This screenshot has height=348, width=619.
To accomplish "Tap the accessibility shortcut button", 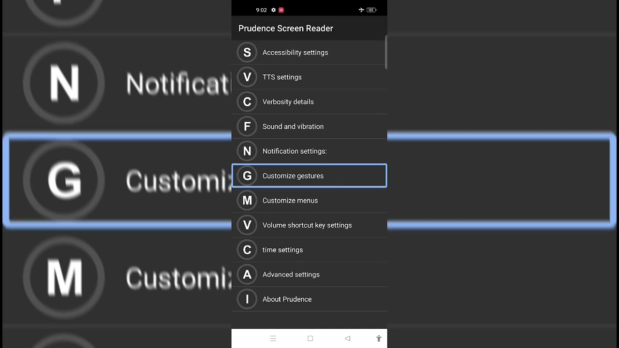I will click(379, 338).
